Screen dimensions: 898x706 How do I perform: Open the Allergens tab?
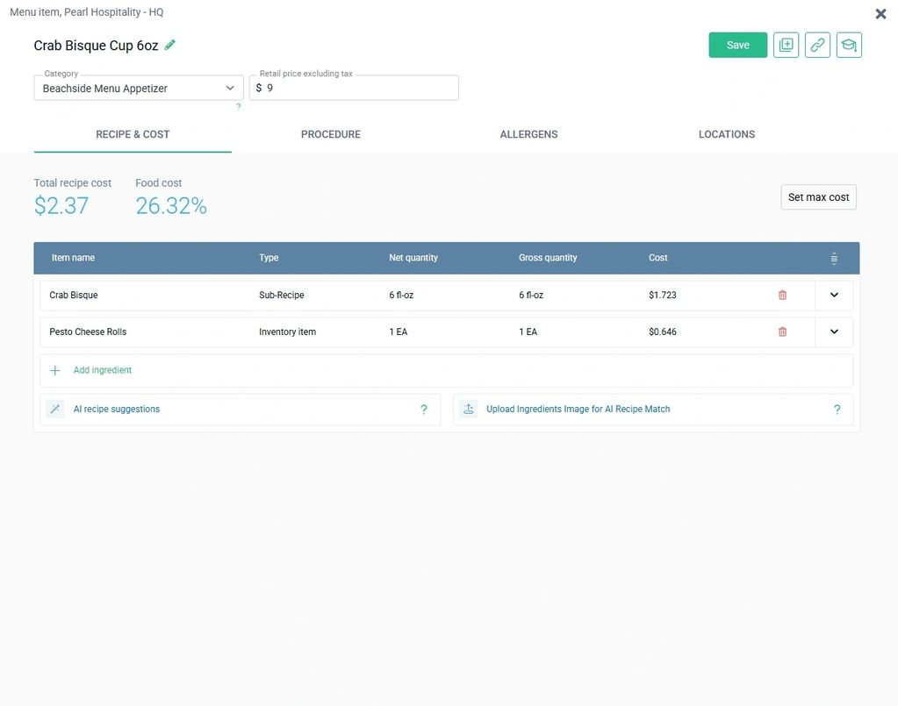tap(528, 134)
